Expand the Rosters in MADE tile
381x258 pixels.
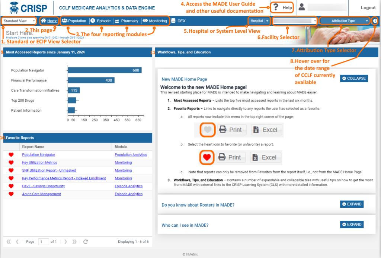(352, 204)
